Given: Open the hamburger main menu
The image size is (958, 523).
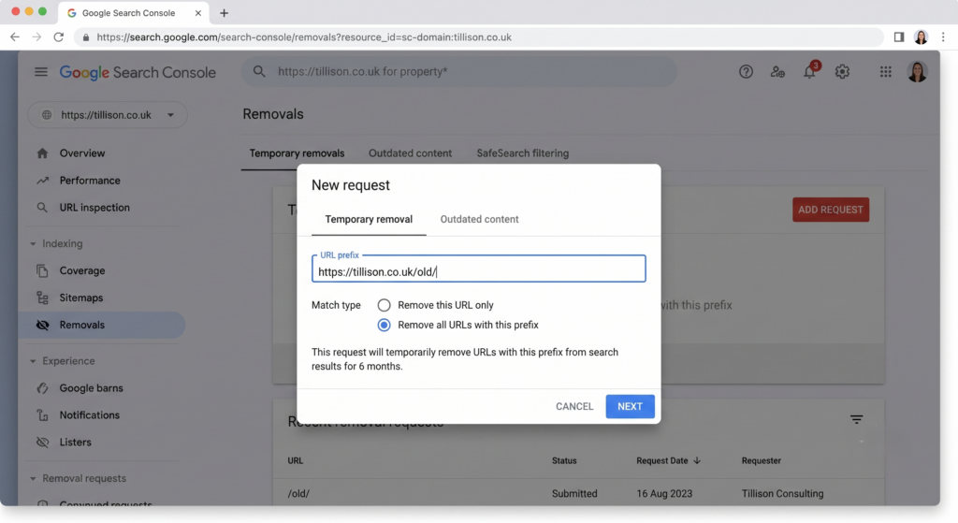Looking at the screenshot, I should [x=41, y=72].
